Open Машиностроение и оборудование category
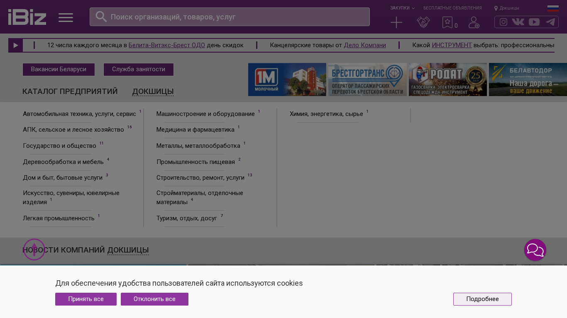The image size is (567, 318). point(205,114)
